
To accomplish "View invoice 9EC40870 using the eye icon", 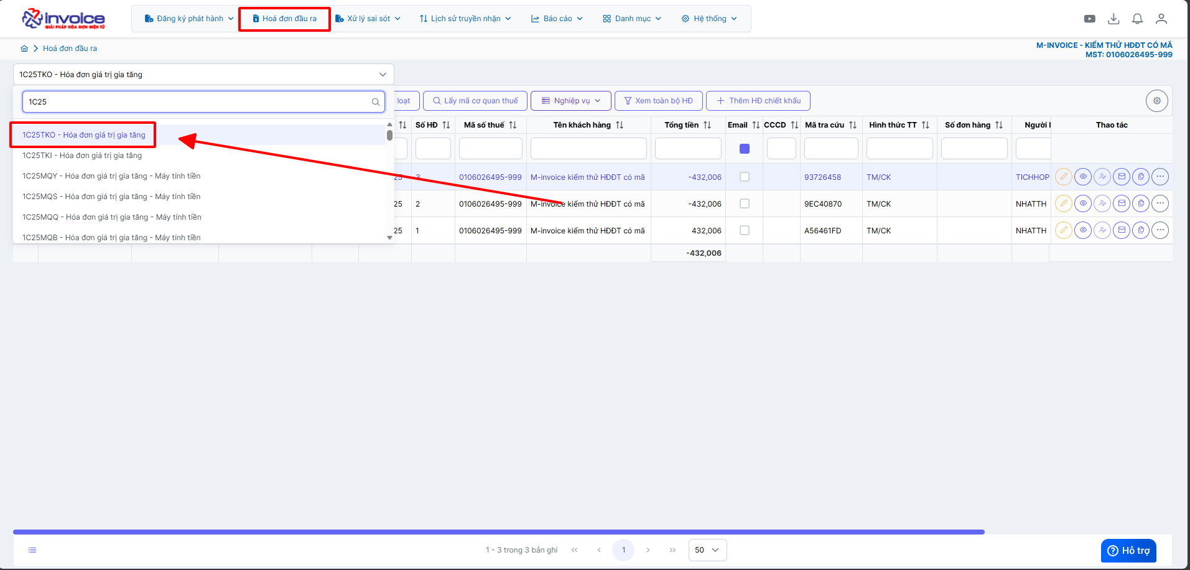I will (1083, 203).
